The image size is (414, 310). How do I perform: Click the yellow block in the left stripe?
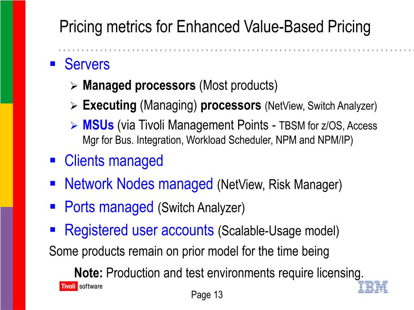point(6,155)
